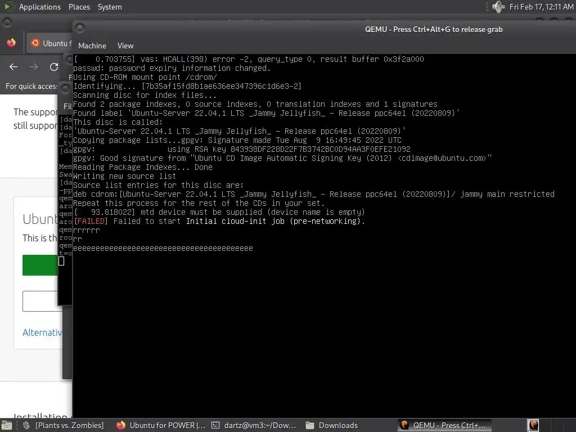Click QEMU title bar text
The image size is (576, 432).
pos(434,29)
